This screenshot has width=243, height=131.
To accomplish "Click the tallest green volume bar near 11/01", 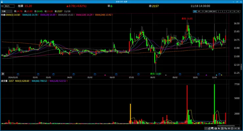I will pos(214,104).
